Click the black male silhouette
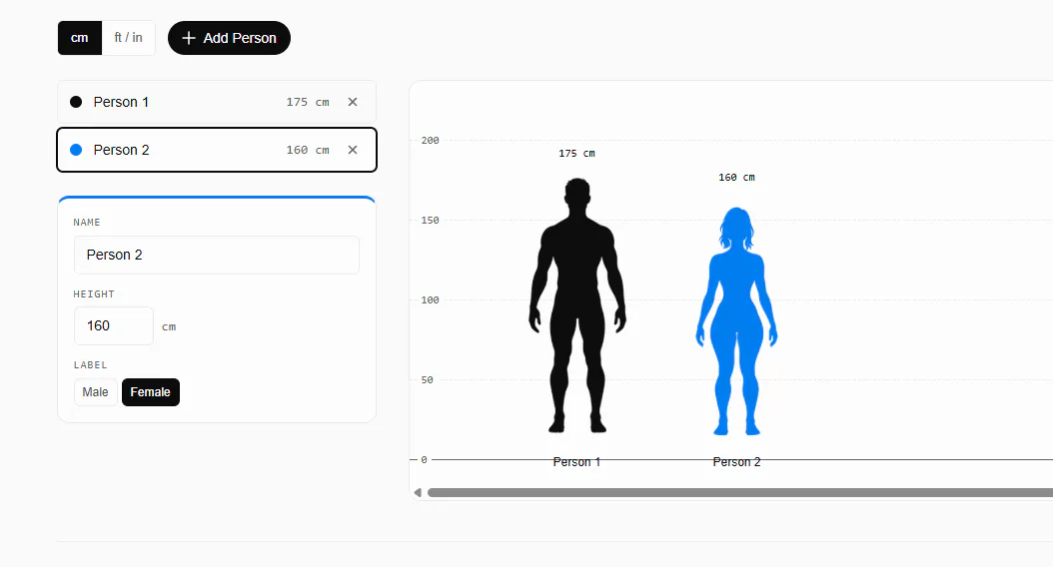The image size is (1053, 567). coord(577,305)
